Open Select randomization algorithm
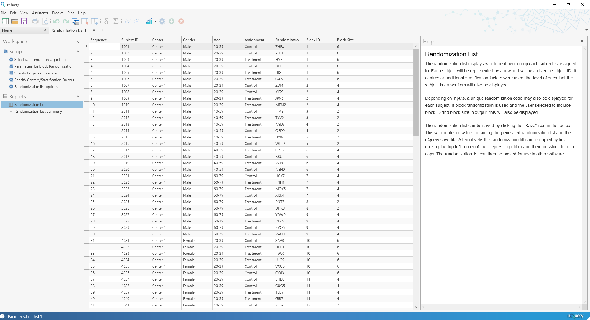Viewport: 590px width, 320px height. 40,60
